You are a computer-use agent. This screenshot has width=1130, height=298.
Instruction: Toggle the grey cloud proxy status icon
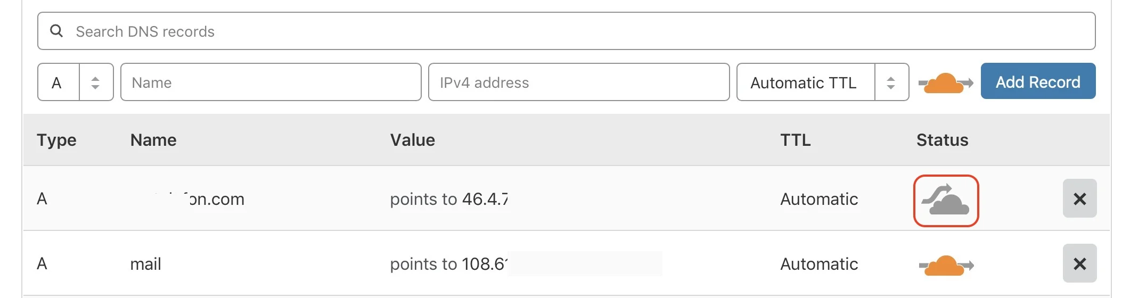tap(946, 201)
